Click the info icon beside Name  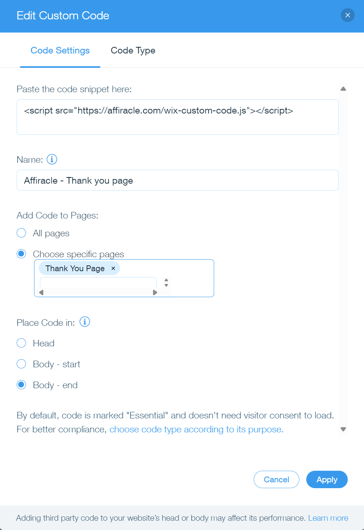coord(52,159)
